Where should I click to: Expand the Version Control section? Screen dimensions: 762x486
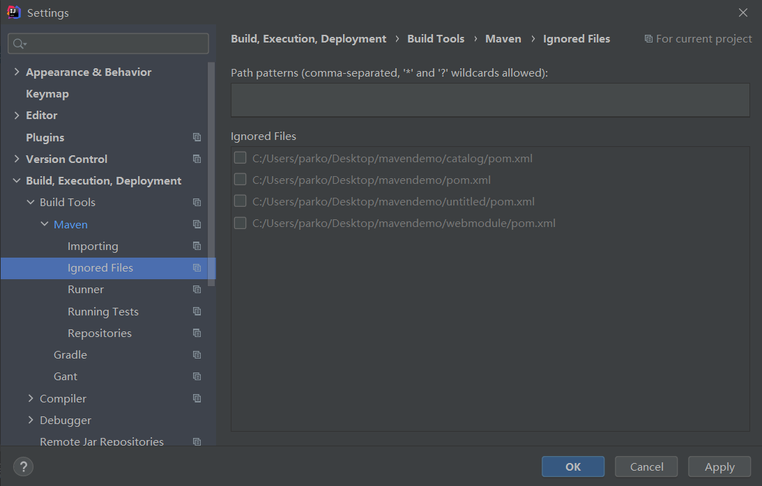pyautogui.click(x=17, y=159)
